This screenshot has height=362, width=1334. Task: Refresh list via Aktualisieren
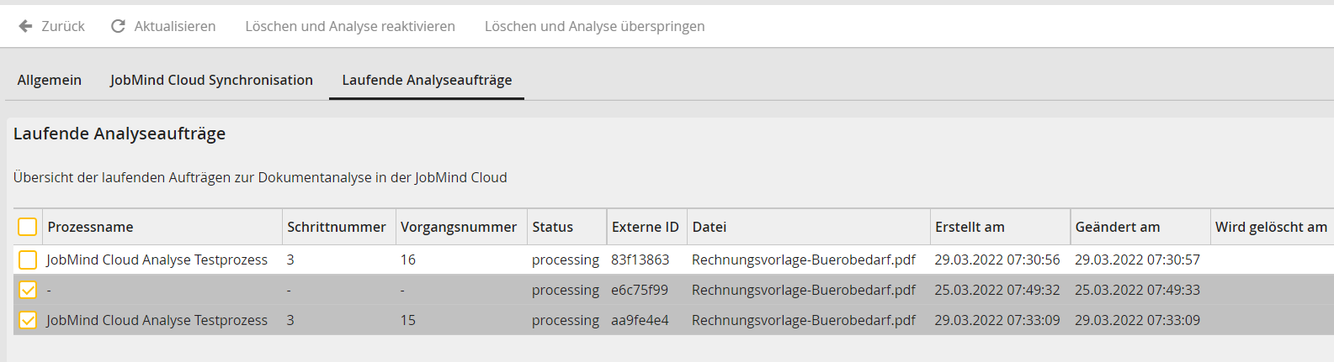163,26
